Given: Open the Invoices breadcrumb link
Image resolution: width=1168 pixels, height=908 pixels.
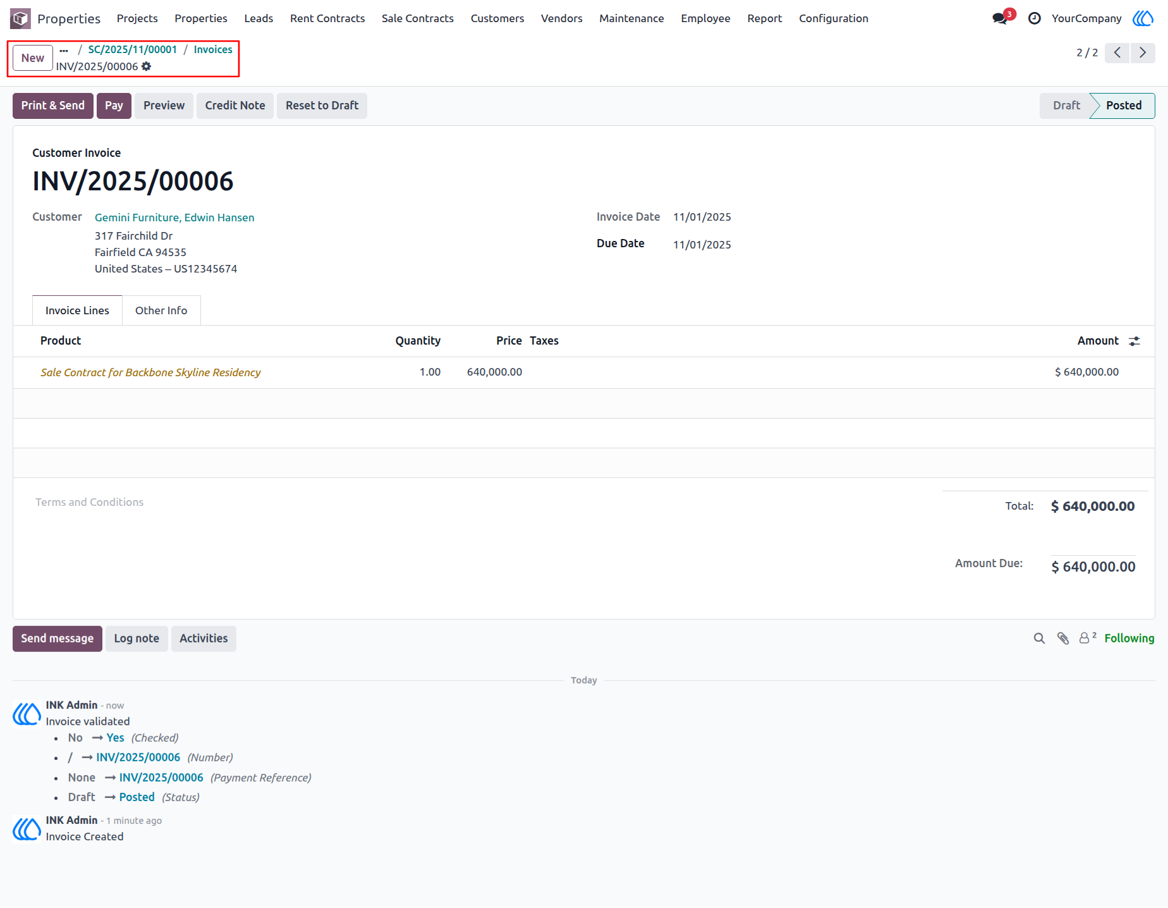Looking at the screenshot, I should 213,49.
